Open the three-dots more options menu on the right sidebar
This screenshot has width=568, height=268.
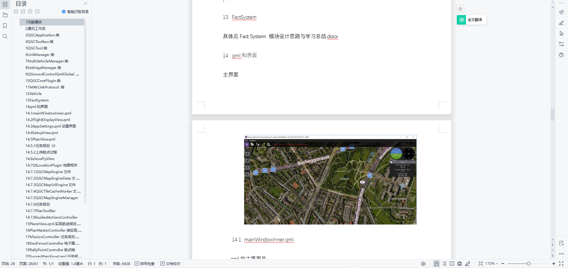click(561, 254)
